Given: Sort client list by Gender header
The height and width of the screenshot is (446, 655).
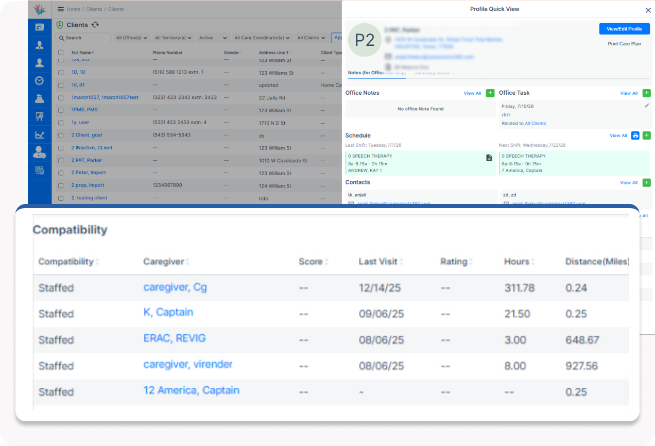Looking at the screenshot, I should [232, 53].
